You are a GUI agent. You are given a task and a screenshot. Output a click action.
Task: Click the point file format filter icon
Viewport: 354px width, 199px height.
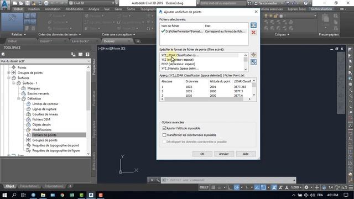coord(253,62)
